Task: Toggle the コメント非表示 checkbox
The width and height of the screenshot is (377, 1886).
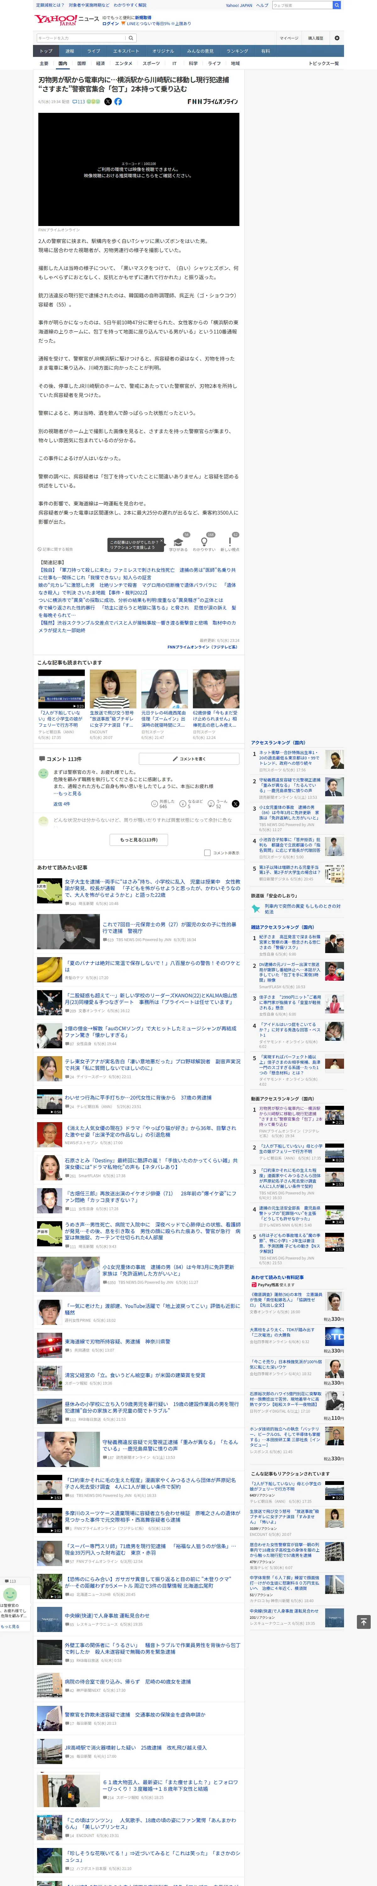Action: point(207,853)
